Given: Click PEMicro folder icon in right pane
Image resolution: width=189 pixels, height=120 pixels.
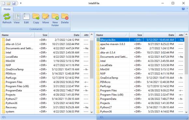Looking at the screenshot, I should [98, 82].
